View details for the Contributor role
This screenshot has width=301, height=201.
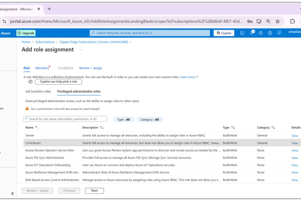tap(295, 143)
